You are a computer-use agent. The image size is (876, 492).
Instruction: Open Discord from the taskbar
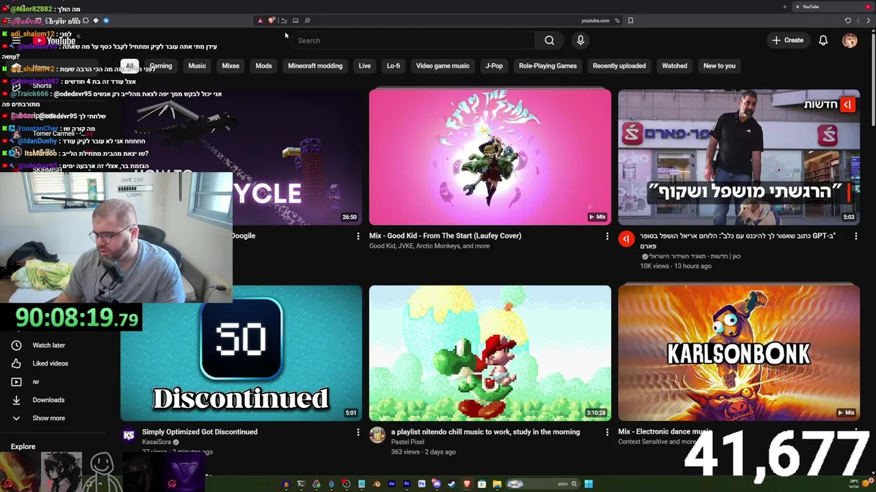(x=436, y=484)
